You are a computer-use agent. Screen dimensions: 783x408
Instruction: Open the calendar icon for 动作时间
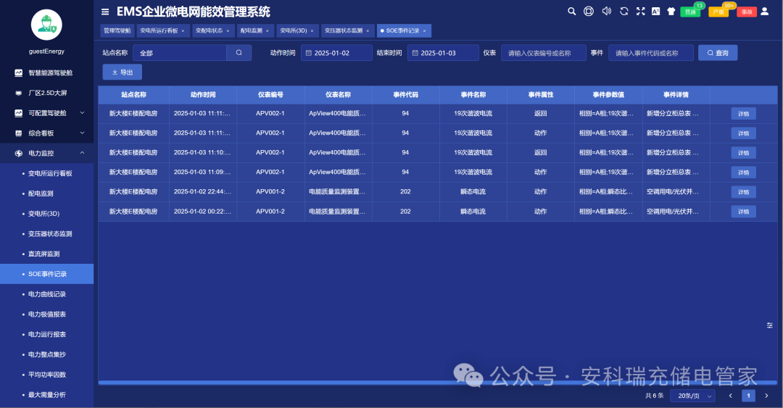click(x=309, y=53)
